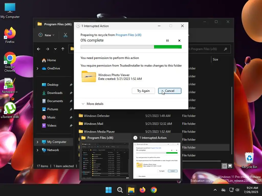Image resolution: width=262 pixels, height=196 pixels.
Task: Open the New dropdown in Explorer toolbar
Action: [x=47, y=35]
